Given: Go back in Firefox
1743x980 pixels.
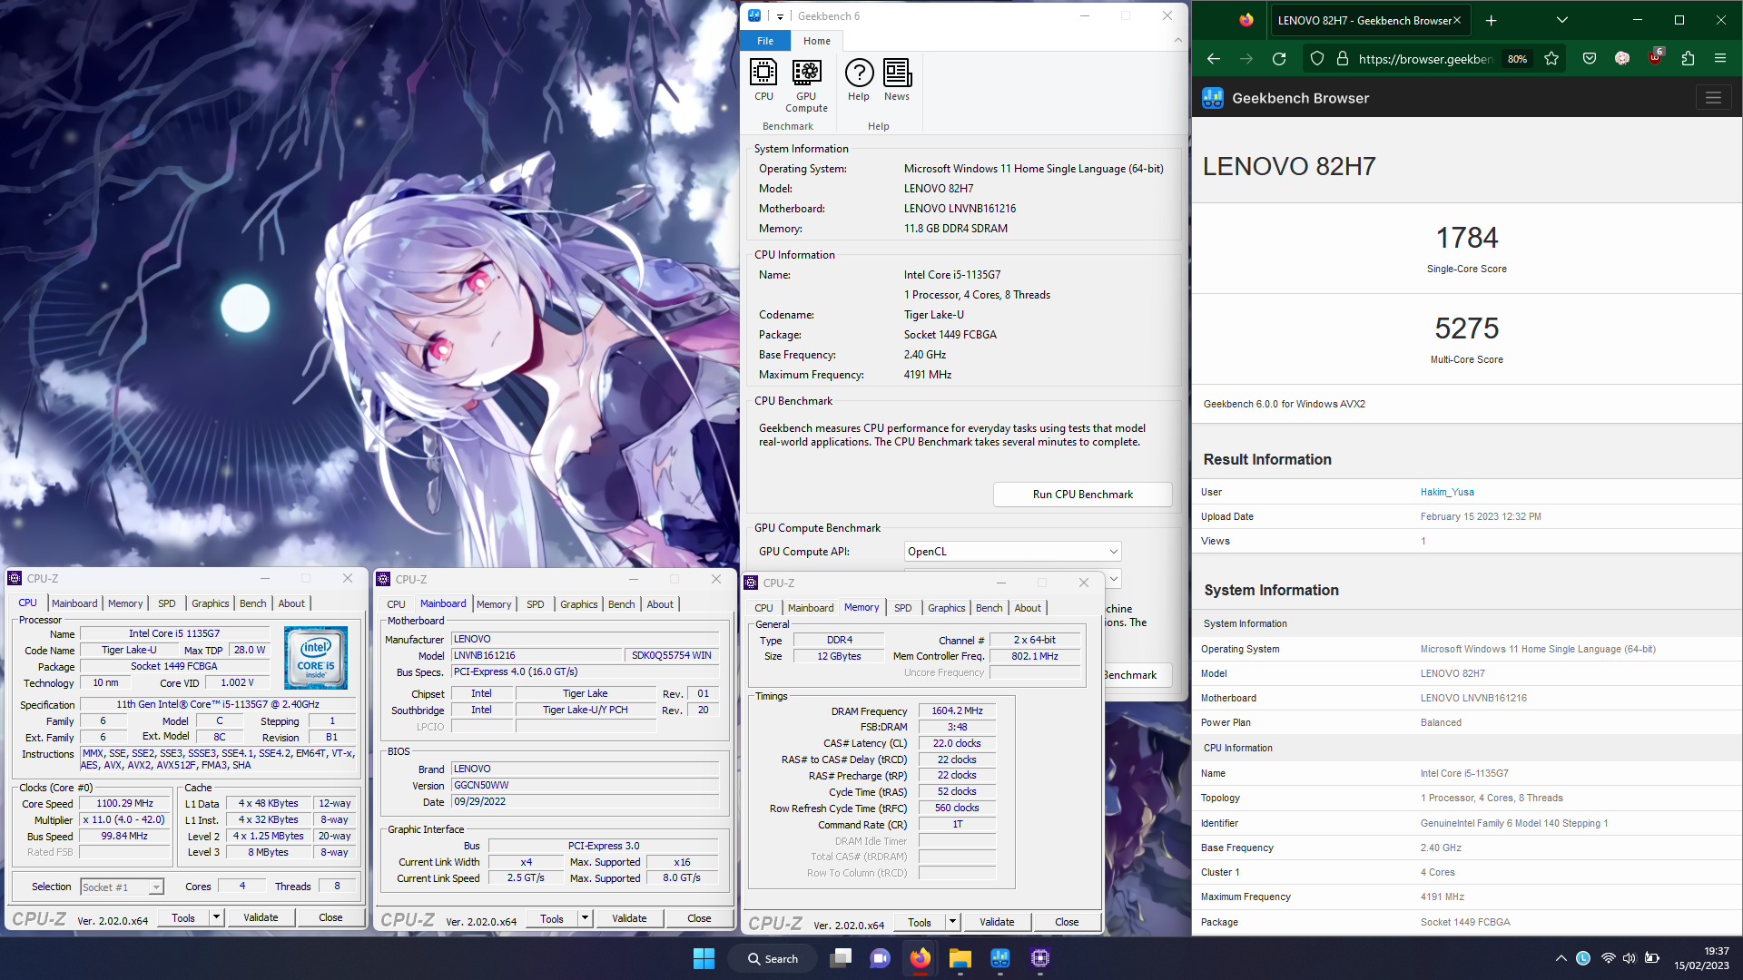Looking at the screenshot, I should 1214,59.
